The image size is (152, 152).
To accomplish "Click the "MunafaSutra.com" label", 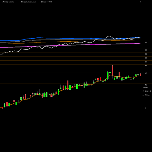I will point(28,2).
